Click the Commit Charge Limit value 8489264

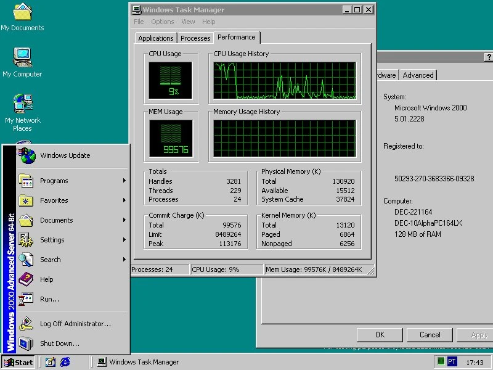coord(228,234)
